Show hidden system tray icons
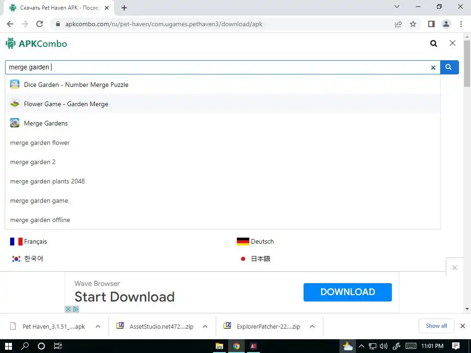The height and width of the screenshot is (353, 471). tap(362, 346)
